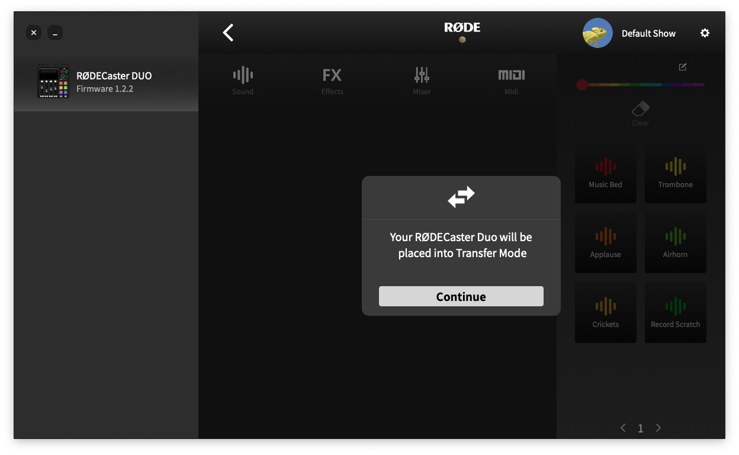Viewport: 739px width, 455px height.
Task: Click the transfer arrows icon in dialog
Action: coord(461,197)
